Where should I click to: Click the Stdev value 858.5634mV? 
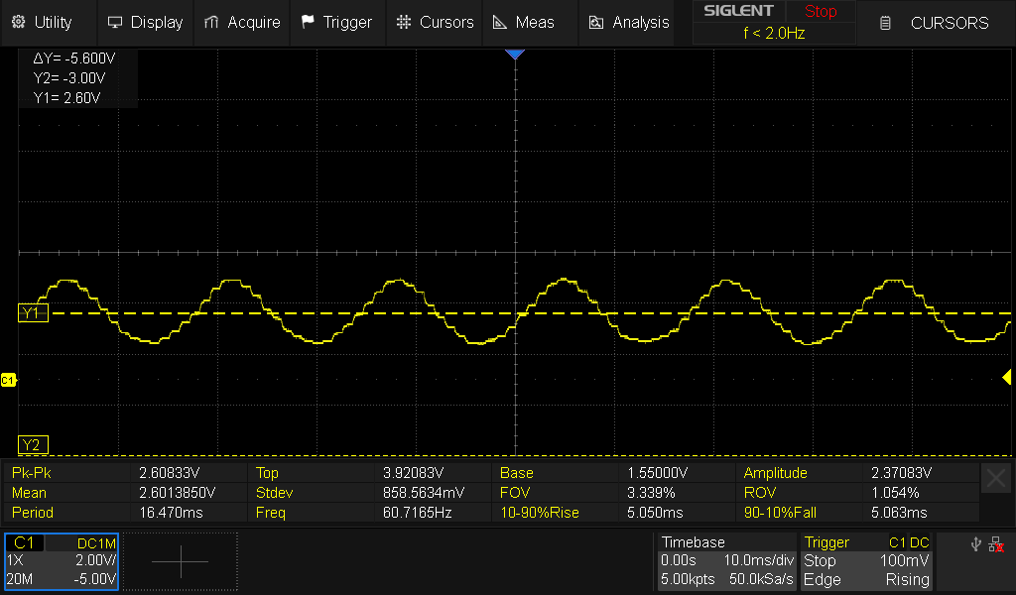pos(423,493)
